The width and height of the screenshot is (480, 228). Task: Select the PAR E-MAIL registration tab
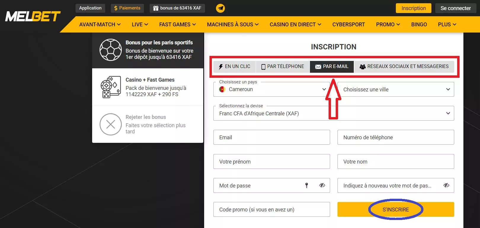point(332,67)
